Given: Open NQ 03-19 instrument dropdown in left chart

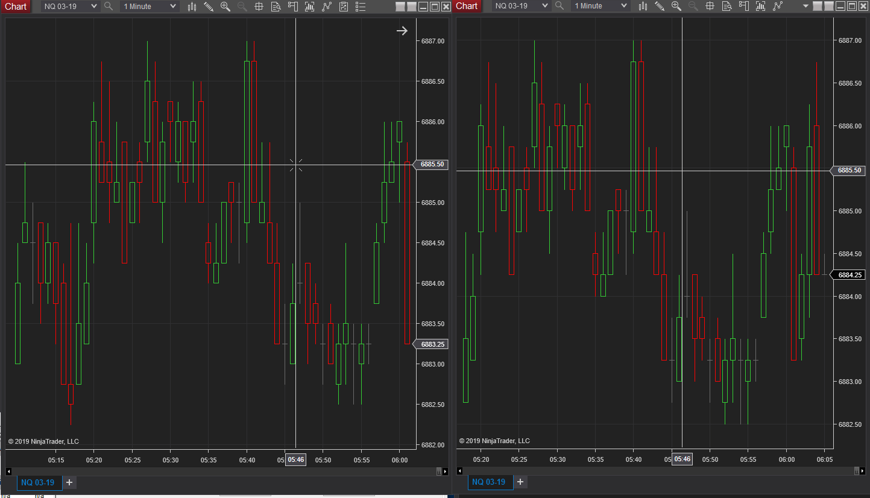Looking at the screenshot, I should pyautogui.click(x=71, y=6).
